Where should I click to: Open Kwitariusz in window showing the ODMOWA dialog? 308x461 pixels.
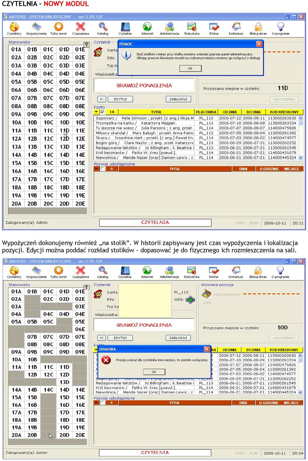236,272
